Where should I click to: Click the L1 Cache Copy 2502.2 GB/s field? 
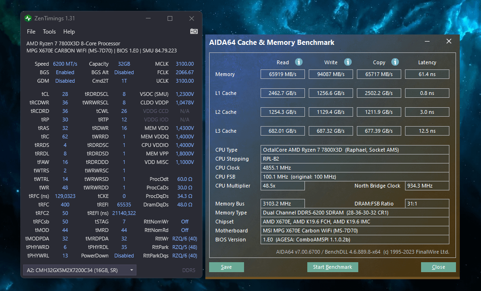(x=379, y=93)
